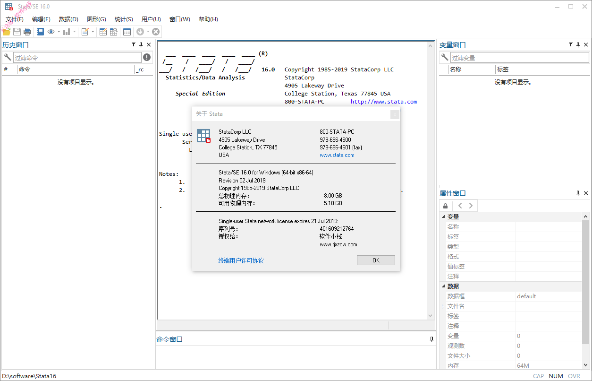
Task: Expand the Do-file Editor dropdown arrow
Action: tap(93, 32)
